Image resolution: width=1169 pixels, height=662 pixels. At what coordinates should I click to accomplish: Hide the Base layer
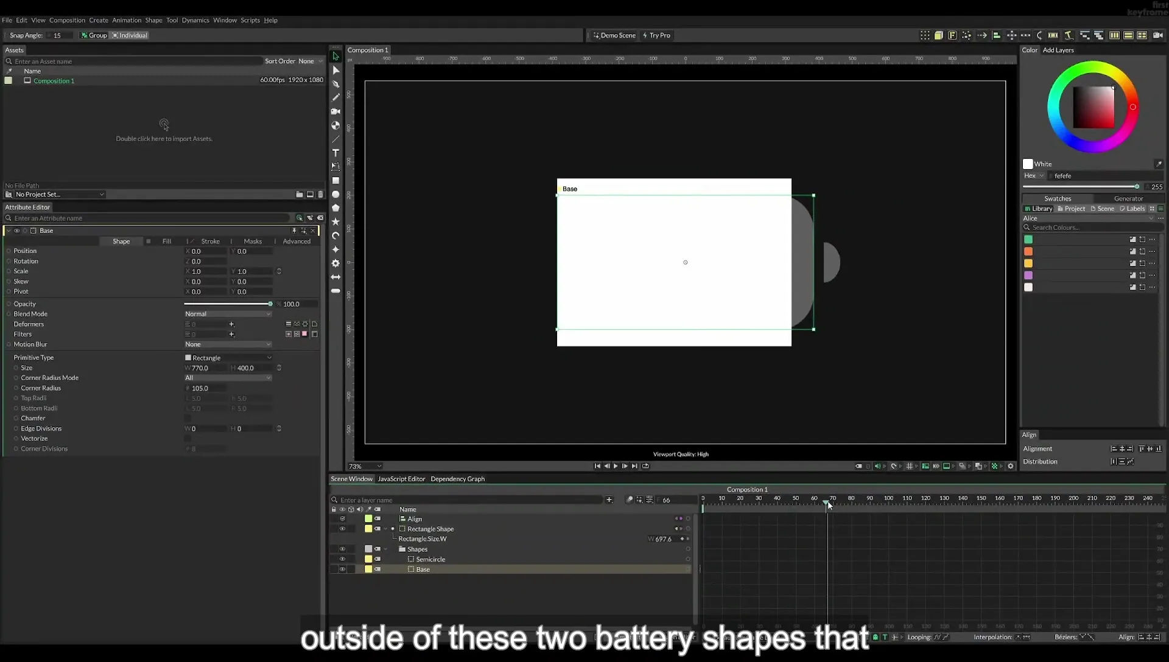click(x=342, y=570)
